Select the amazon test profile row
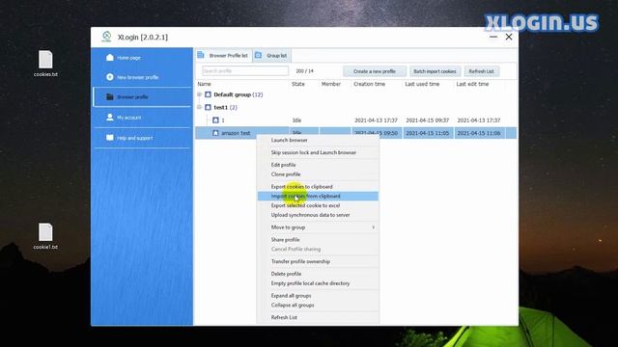Image resolution: width=618 pixels, height=347 pixels. point(356,133)
